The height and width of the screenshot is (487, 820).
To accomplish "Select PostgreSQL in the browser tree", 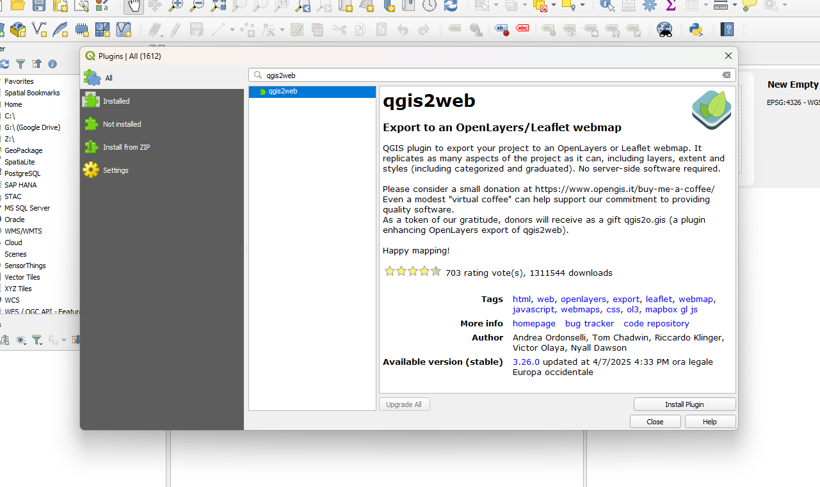I will click(x=22, y=173).
